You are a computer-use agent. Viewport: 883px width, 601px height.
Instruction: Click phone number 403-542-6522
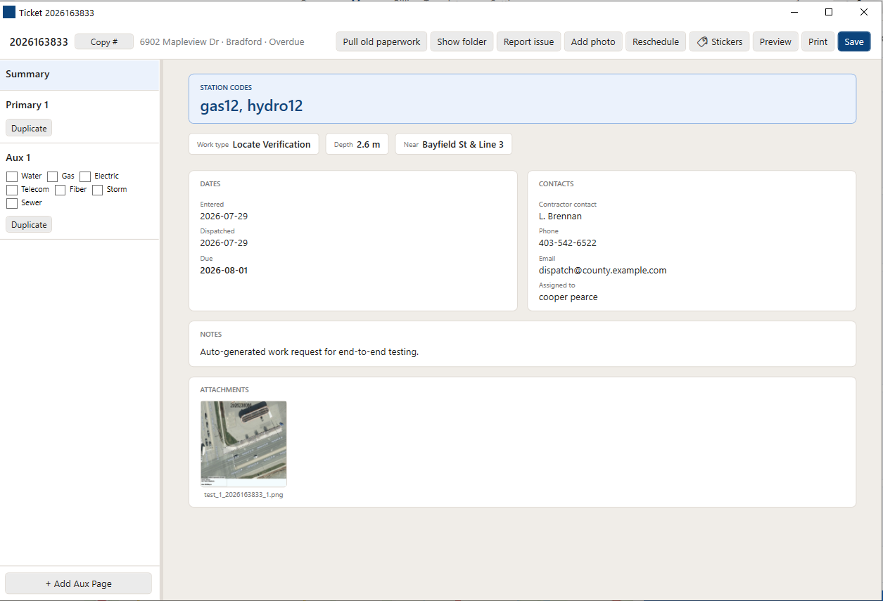568,243
